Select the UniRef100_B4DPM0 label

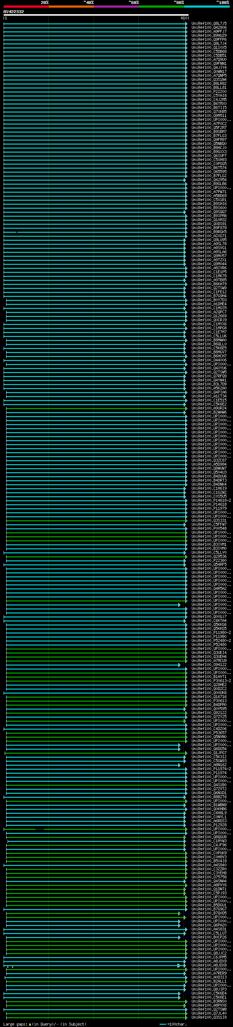[x=209, y=705]
